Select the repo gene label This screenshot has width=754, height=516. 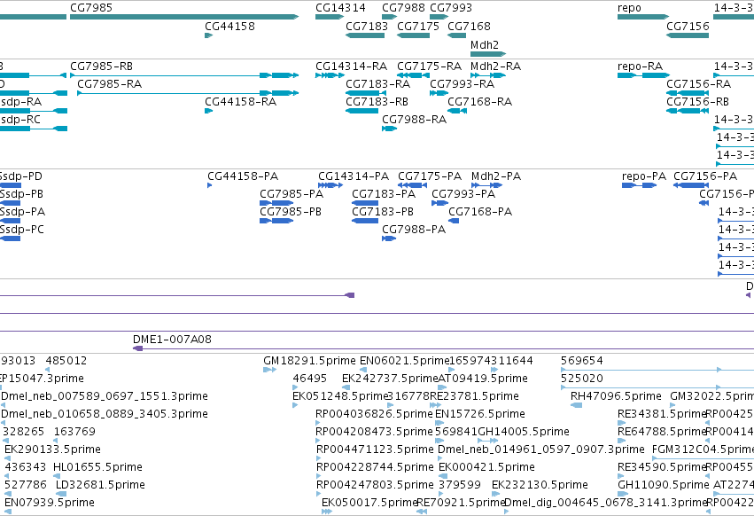pos(629,8)
